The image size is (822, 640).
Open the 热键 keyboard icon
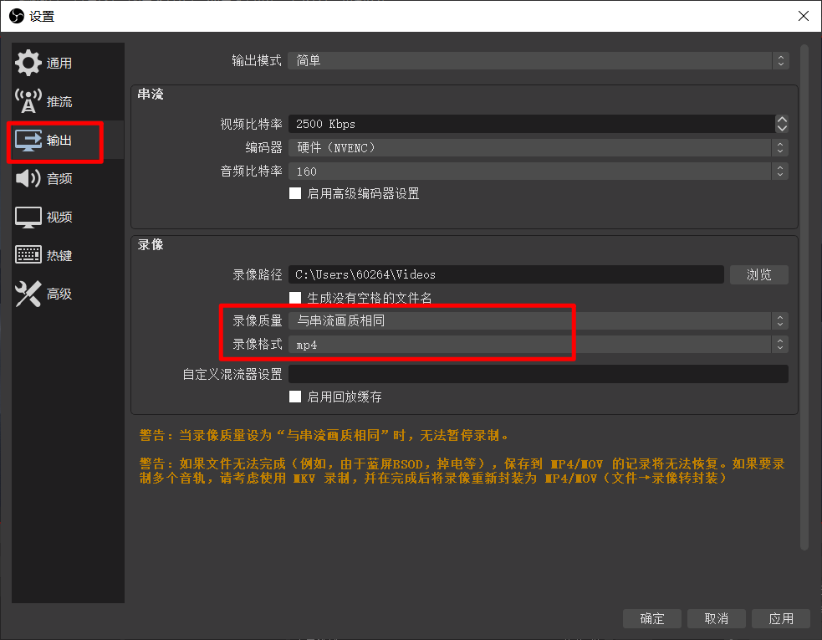28,255
